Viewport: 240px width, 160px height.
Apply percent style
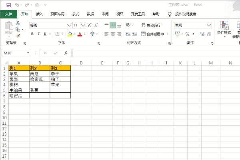tap(187, 34)
